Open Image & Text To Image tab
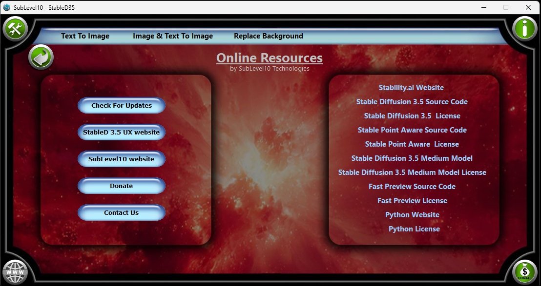The image size is (541, 286). coord(173,36)
